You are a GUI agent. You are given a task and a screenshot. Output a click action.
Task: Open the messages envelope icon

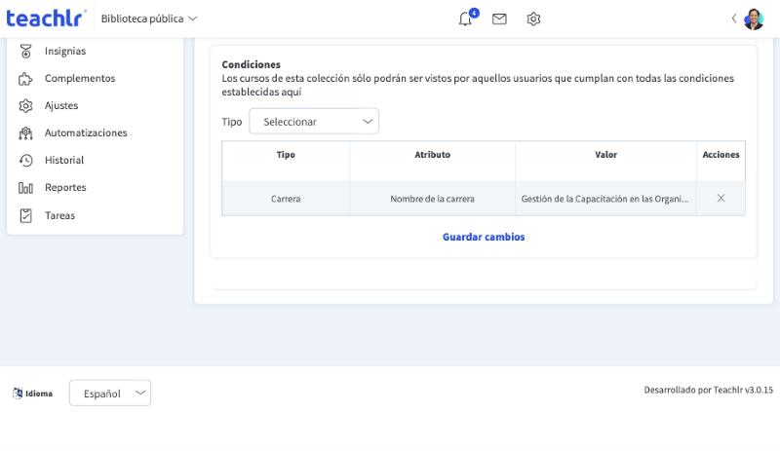tap(499, 19)
